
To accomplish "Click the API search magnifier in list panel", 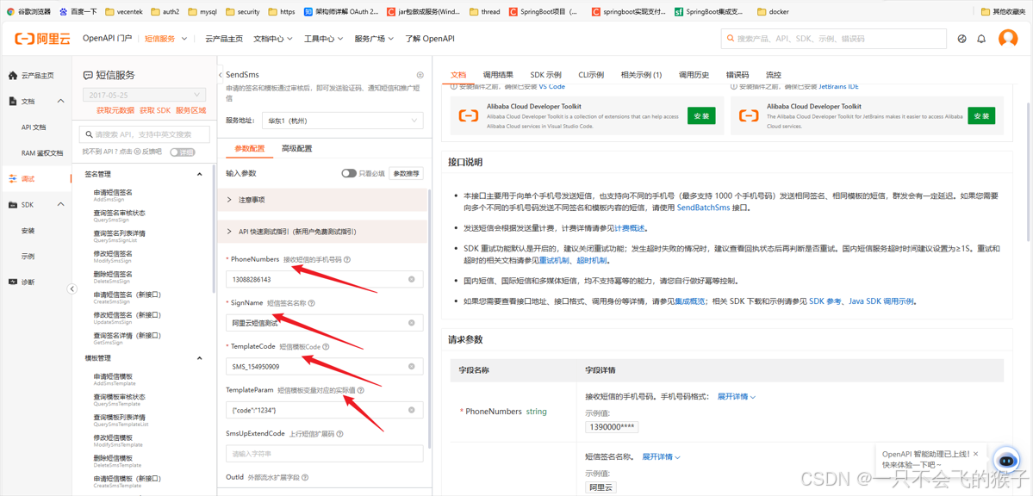I will click(88, 133).
